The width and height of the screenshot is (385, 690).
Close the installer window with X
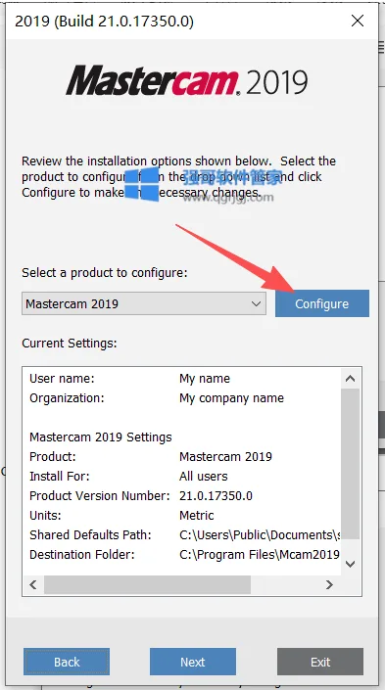point(358,21)
